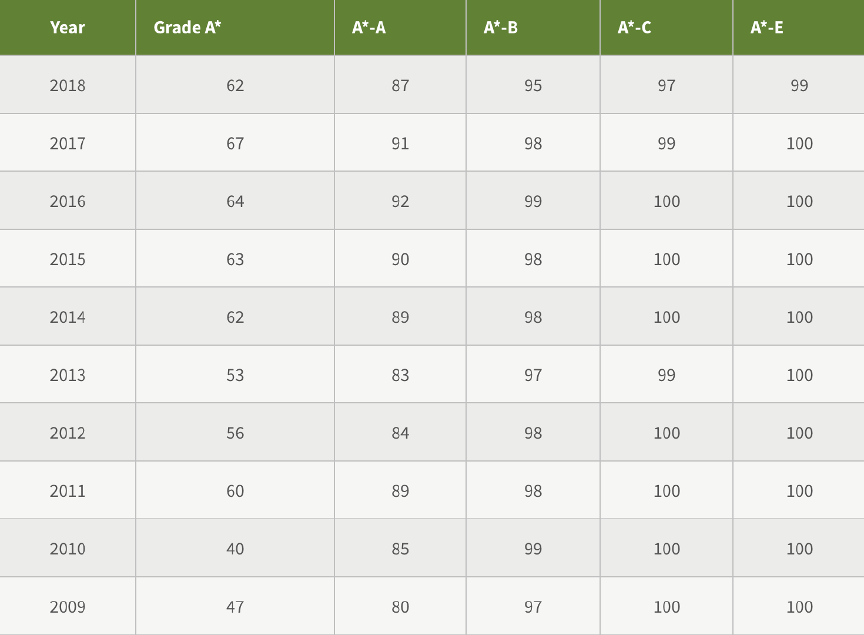Click the A*-C column header
The image size is (864, 635).
click(667, 28)
